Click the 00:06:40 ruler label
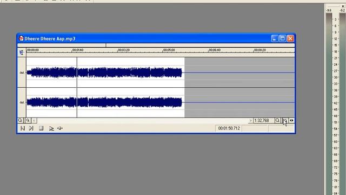Image resolution: width=346 pixels, height=195 pixels. pos(215,50)
